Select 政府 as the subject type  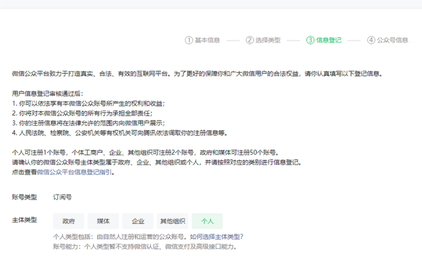pos(69,221)
